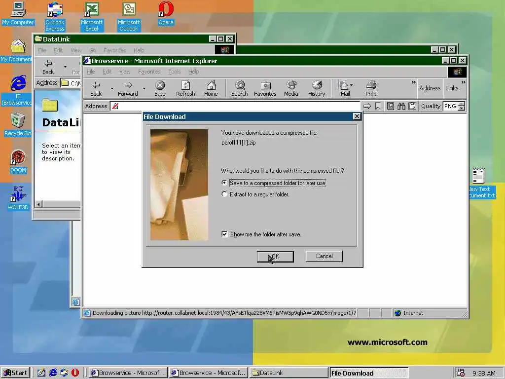Click the Forward arrow in Internet Explorer
The image size is (505, 379).
pyautogui.click(x=128, y=88)
